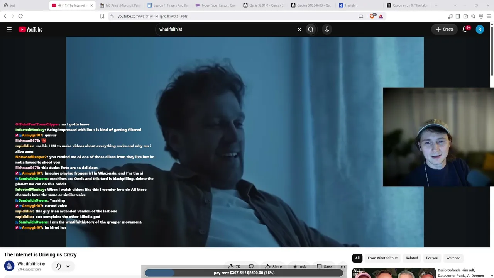494x278 pixels.
Task: Select the 'Related' filter chip
Action: point(412,258)
